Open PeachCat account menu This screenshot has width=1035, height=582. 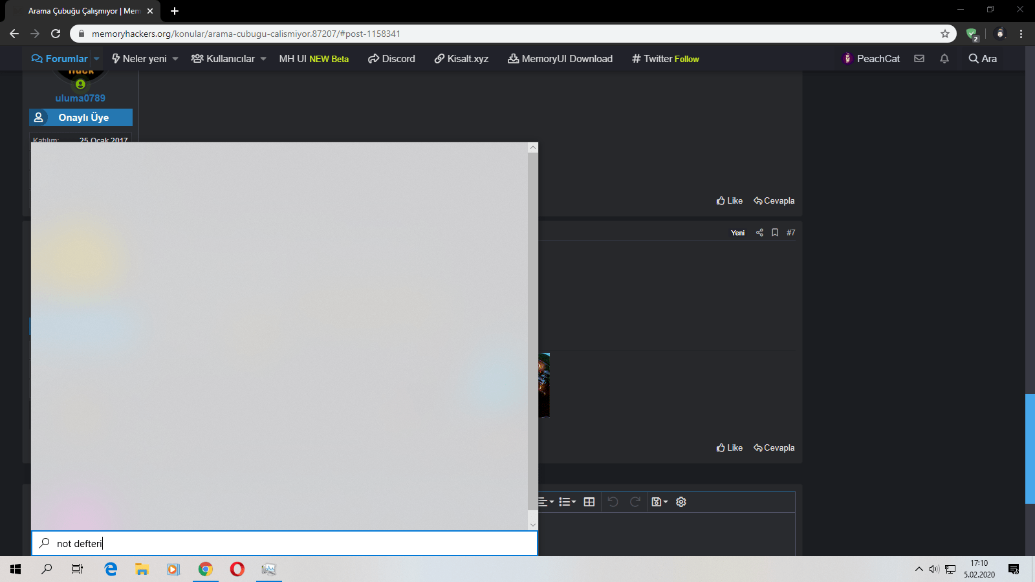coord(871,58)
